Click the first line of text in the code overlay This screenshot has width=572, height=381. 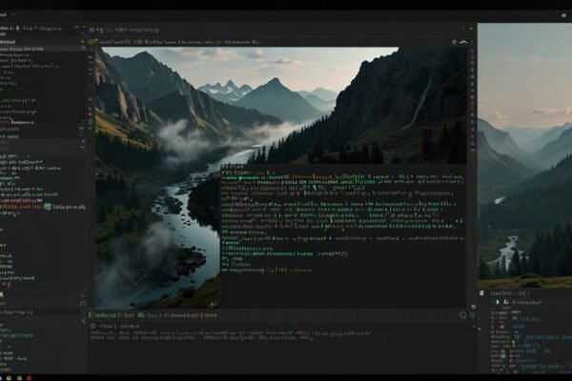pos(234,168)
